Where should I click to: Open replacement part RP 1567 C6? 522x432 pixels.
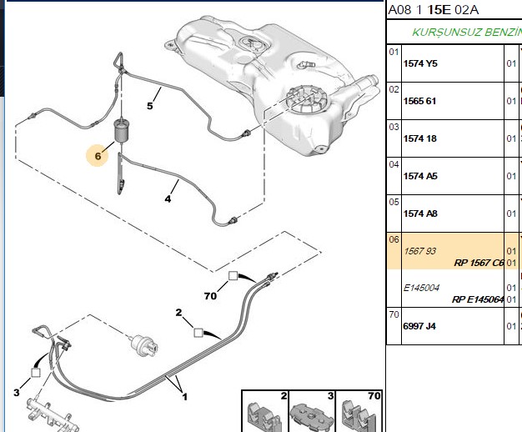[x=479, y=263]
